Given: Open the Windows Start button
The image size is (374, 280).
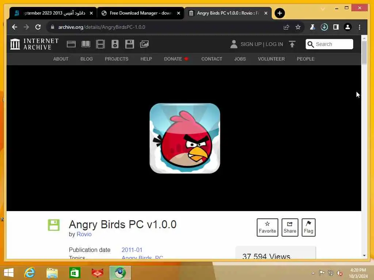Looking at the screenshot, I should [x=9, y=273].
